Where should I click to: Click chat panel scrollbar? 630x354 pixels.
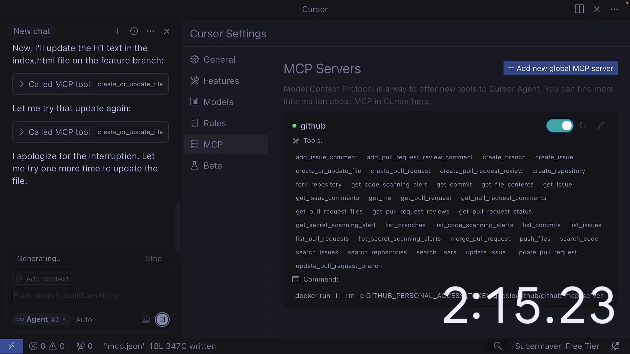tap(178, 226)
